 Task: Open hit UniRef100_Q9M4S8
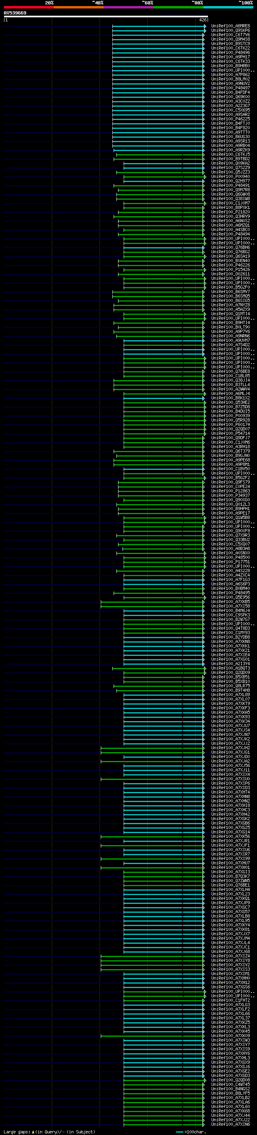pos(230,39)
